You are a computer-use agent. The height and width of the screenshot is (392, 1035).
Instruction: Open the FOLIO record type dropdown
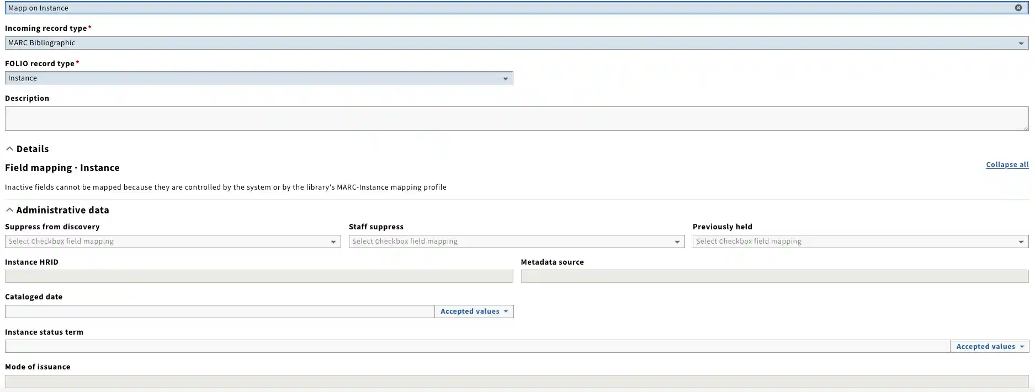(x=259, y=78)
